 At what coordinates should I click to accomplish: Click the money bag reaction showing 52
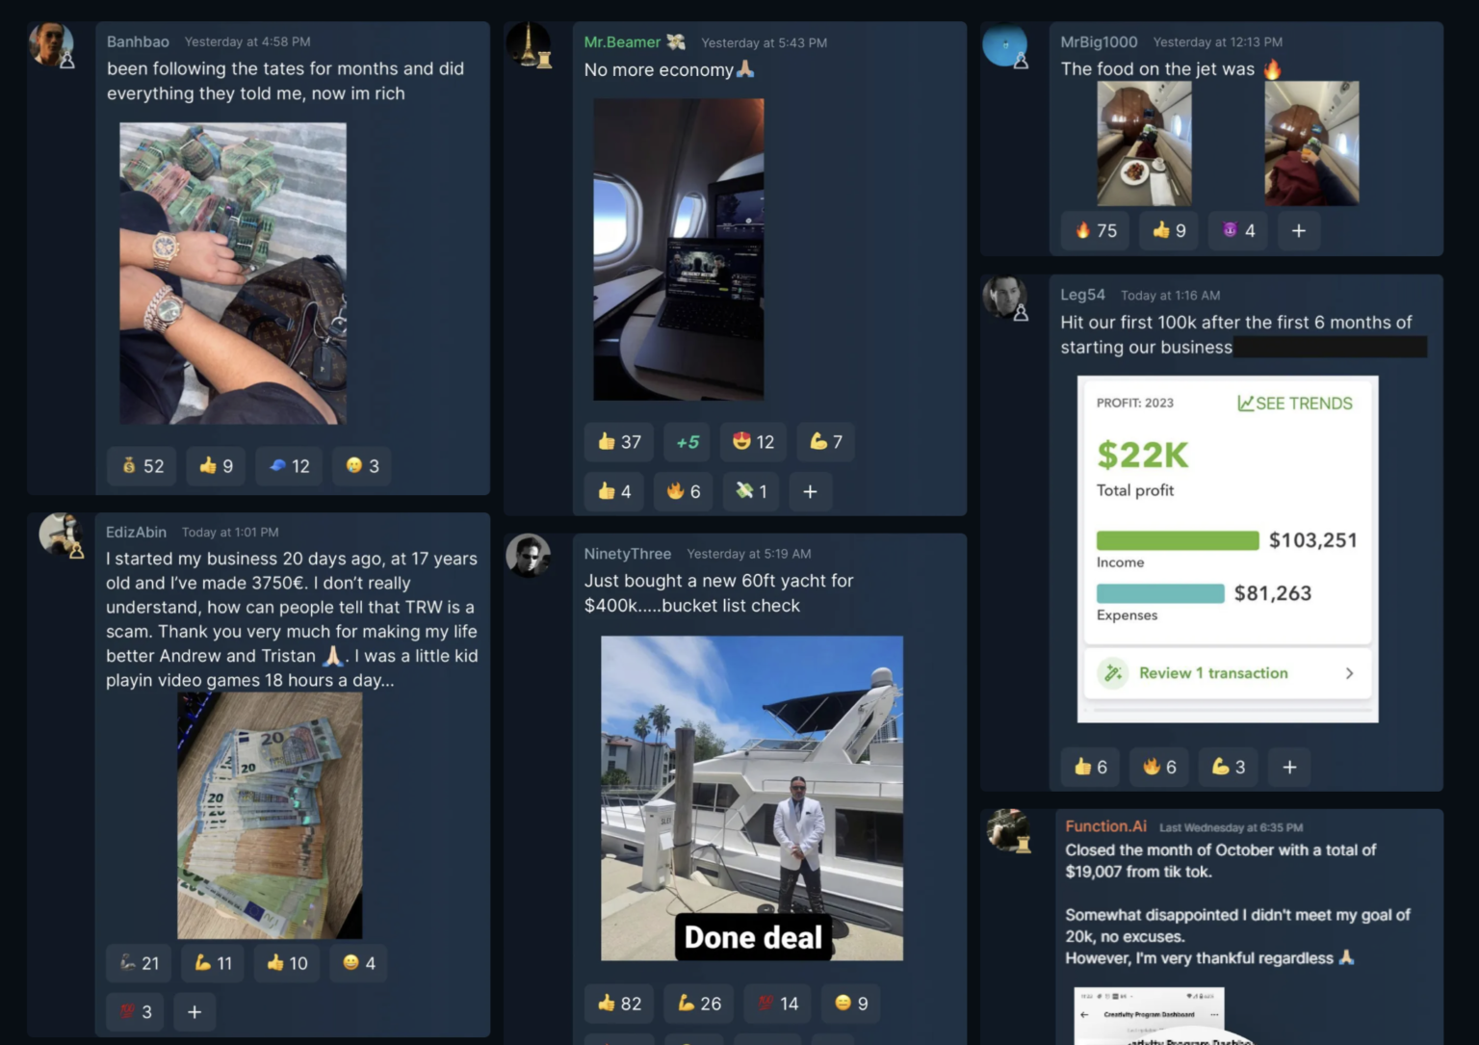pos(143,466)
